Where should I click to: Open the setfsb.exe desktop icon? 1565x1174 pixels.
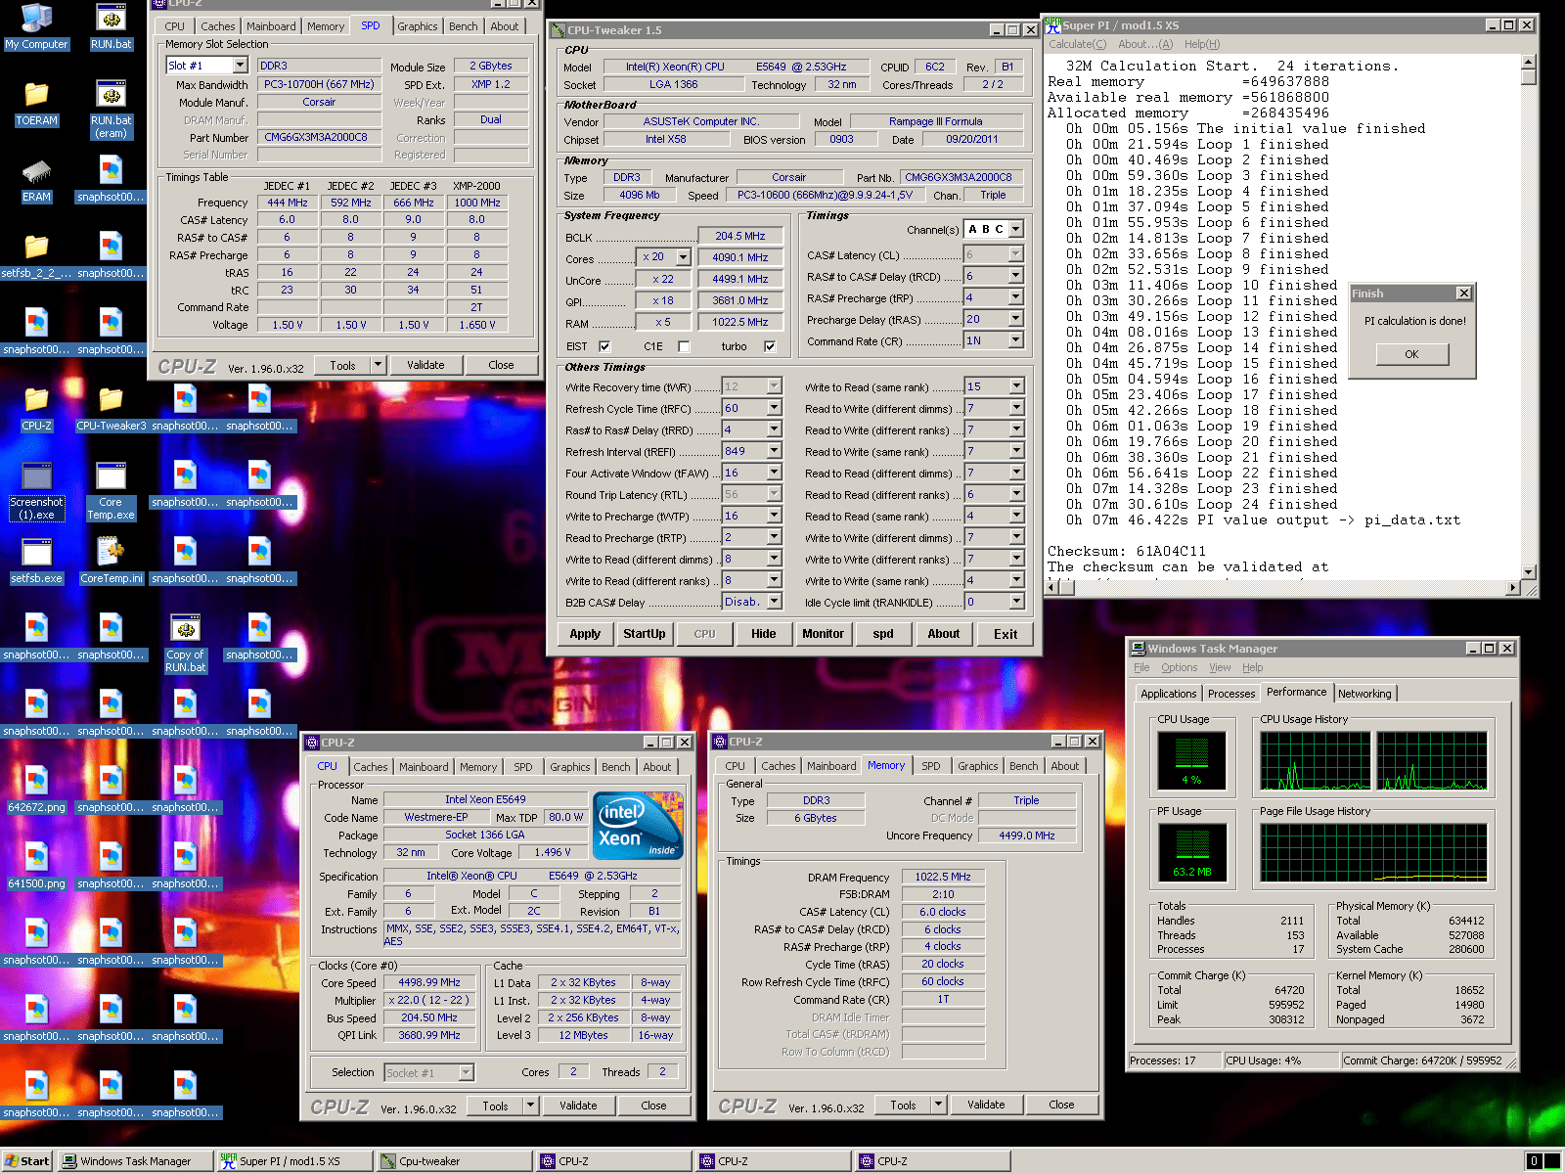36,560
